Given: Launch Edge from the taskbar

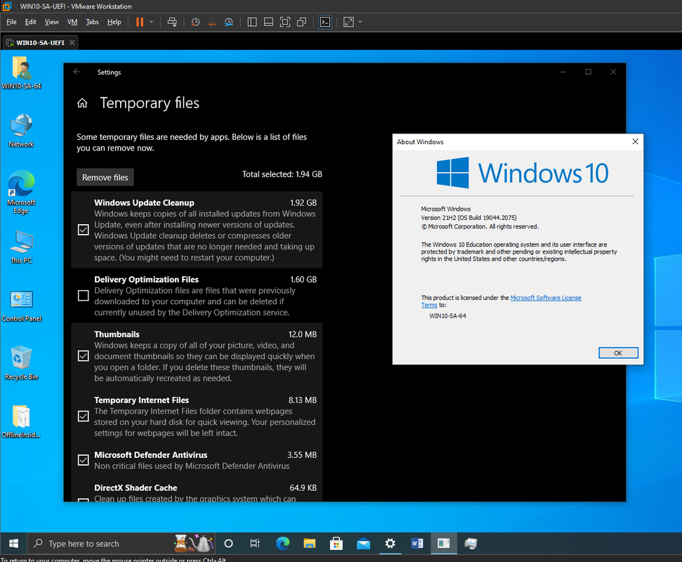Looking at the screenshot, I should tap(283, 543).
